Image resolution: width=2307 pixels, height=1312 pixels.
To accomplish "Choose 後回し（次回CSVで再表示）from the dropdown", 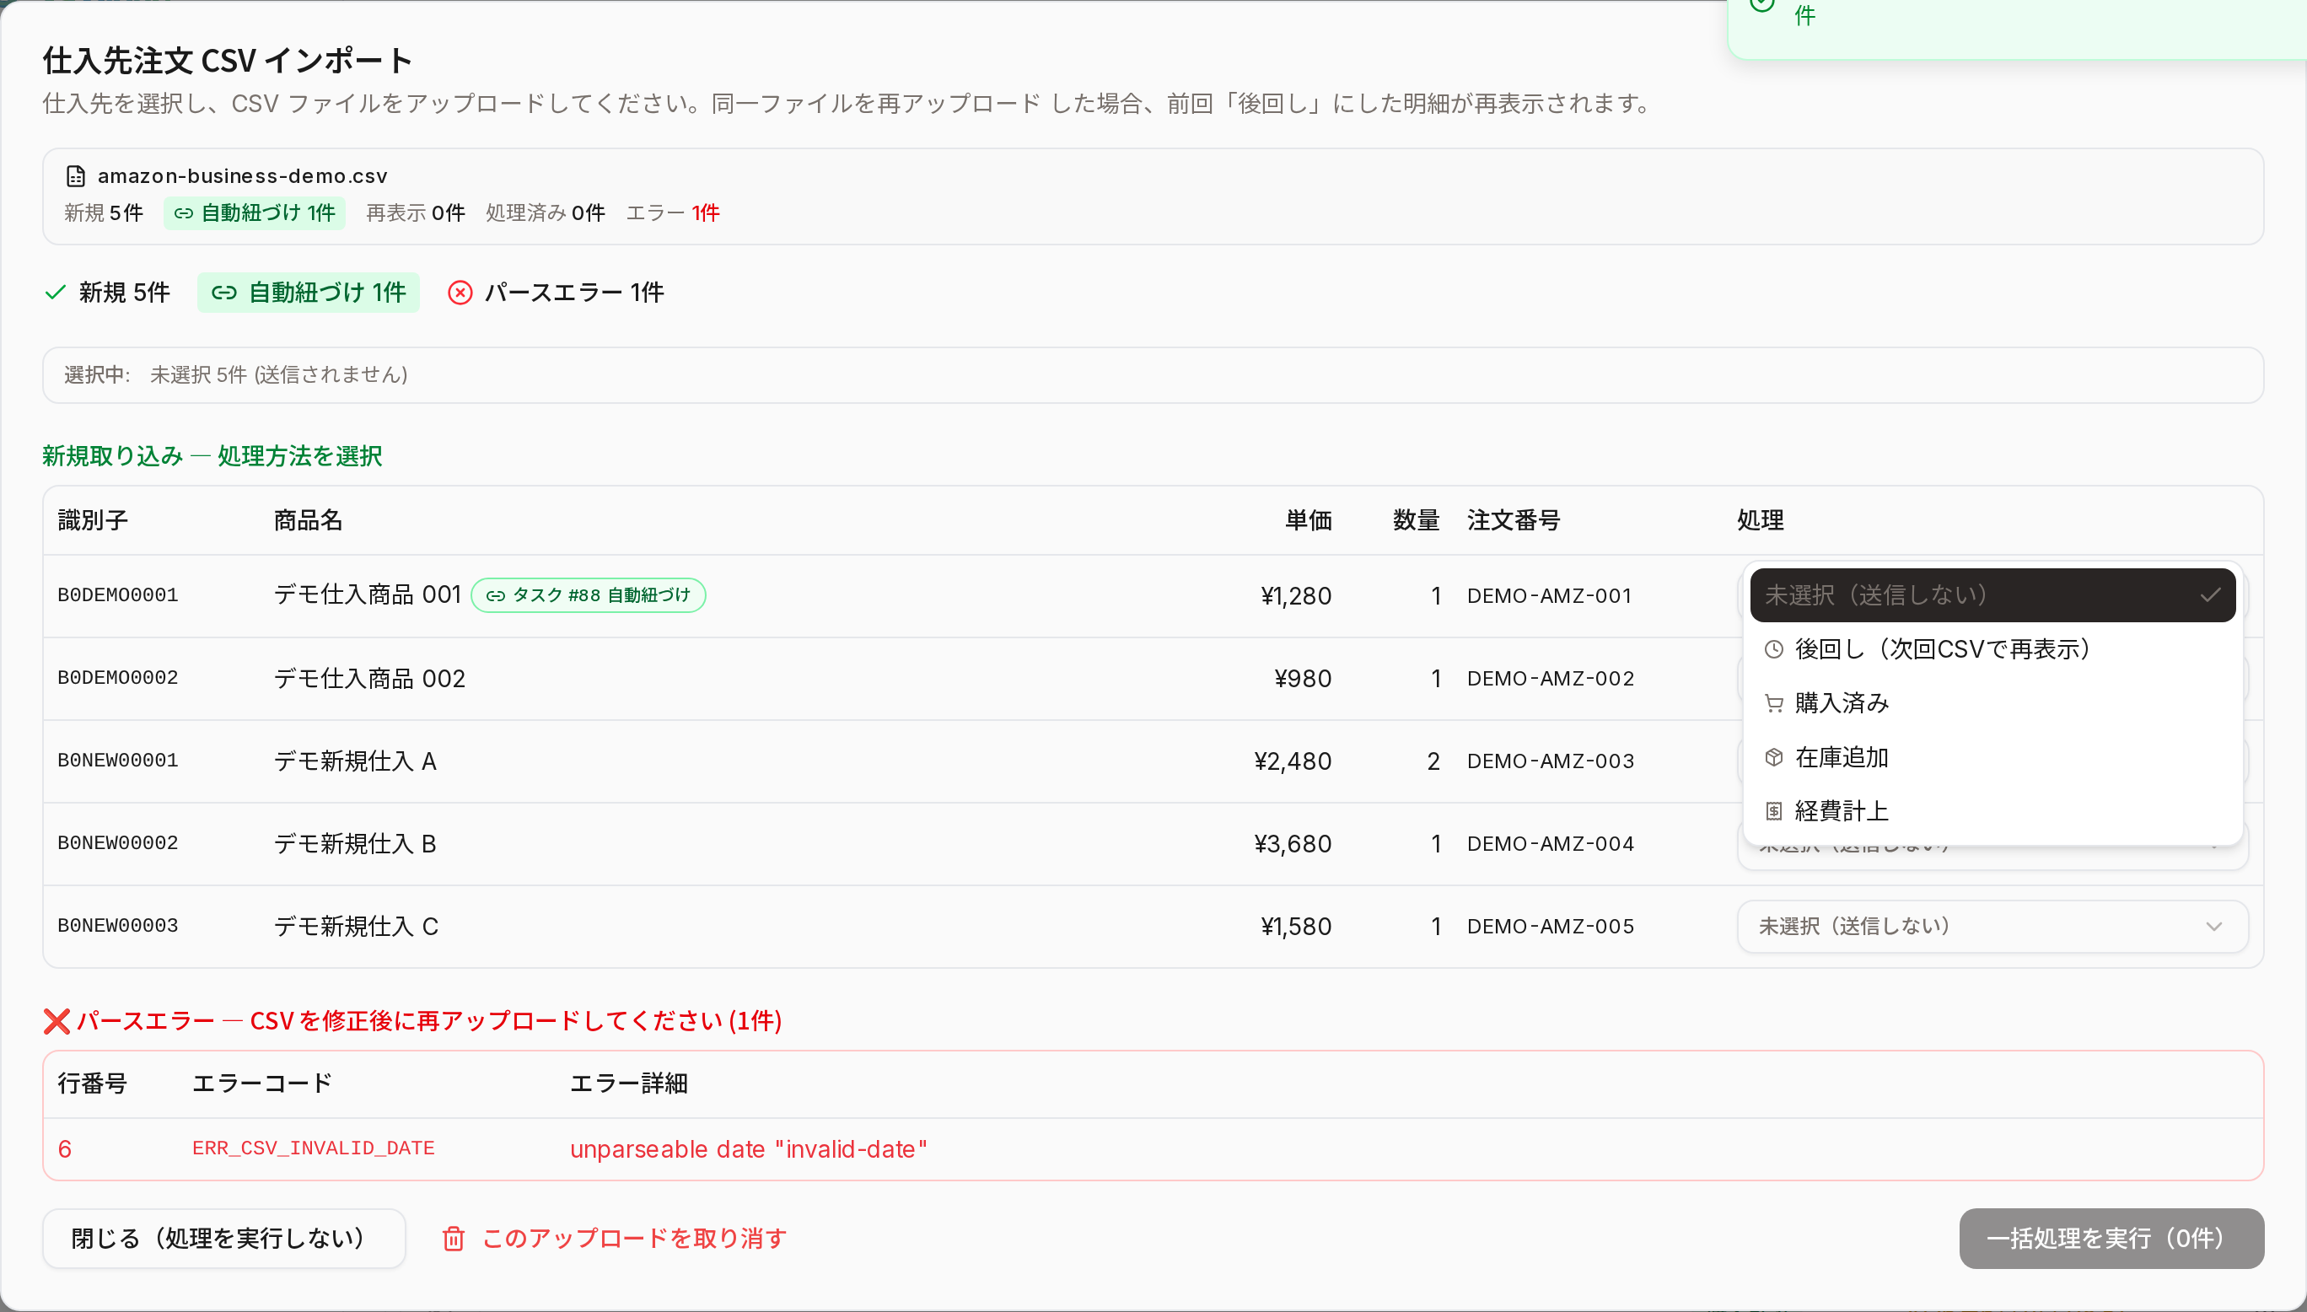I will click(x=1992, y=650).
